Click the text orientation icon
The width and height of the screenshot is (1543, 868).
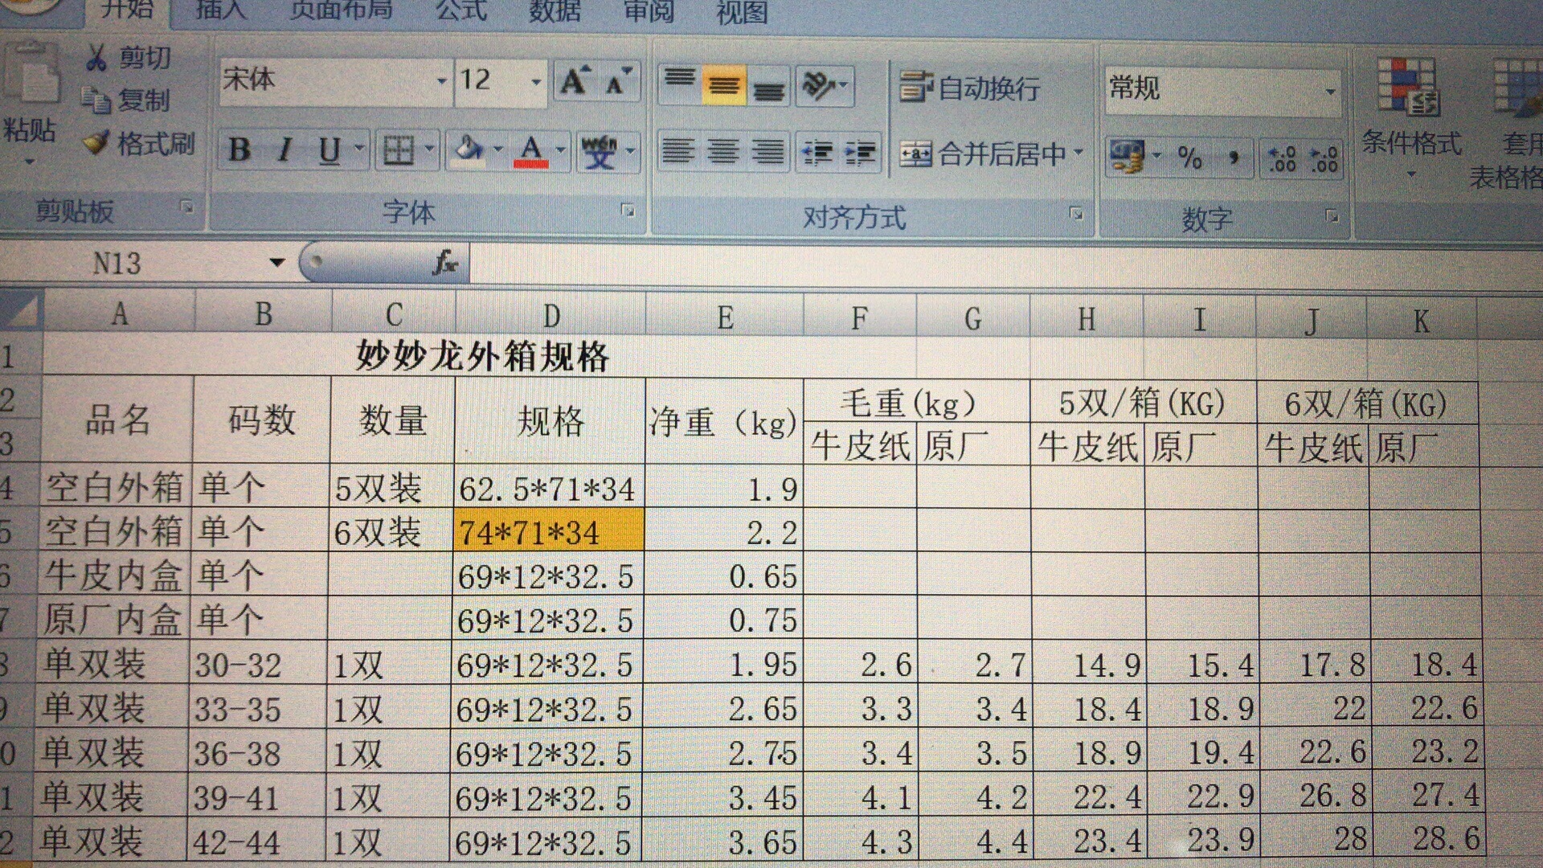824,85
